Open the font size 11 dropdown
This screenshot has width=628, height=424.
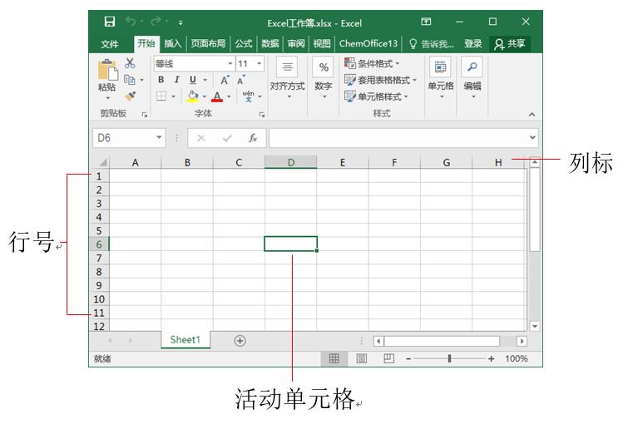pyautogui.click(x=259, y=64)
